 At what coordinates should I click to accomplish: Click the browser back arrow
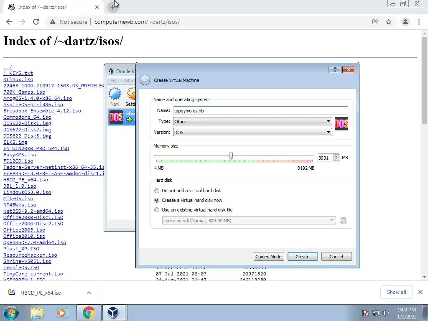(9, 22)
